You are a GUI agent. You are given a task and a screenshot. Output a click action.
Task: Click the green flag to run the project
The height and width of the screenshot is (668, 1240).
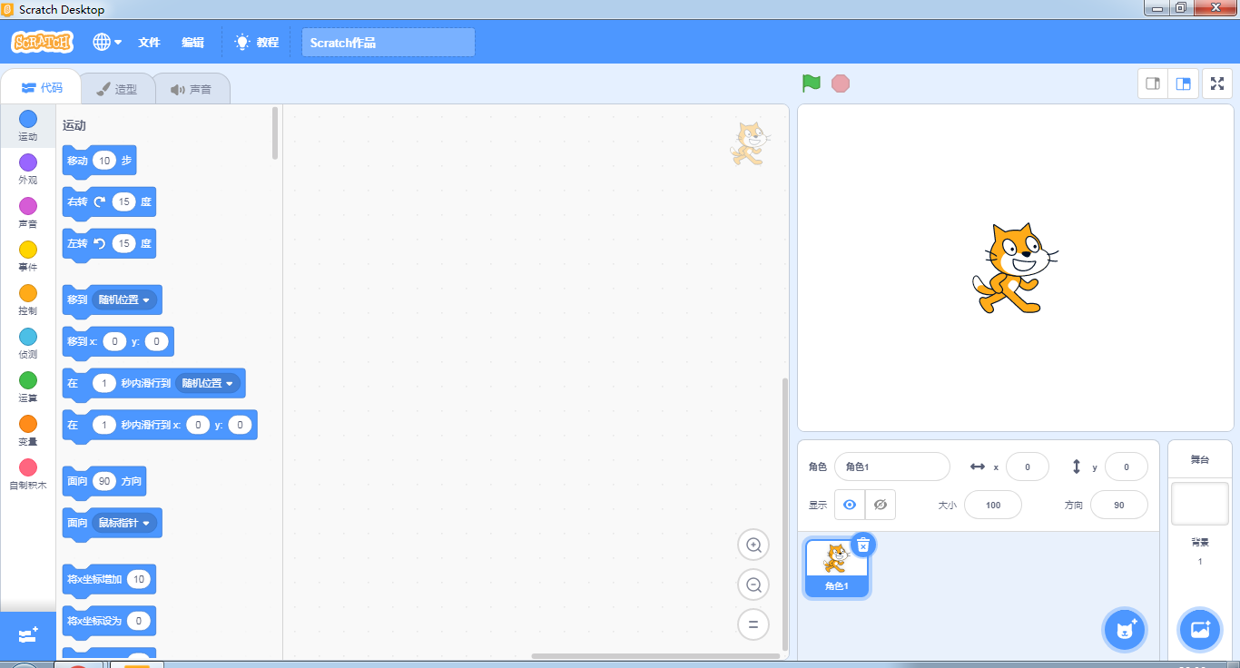coord(811,83)
